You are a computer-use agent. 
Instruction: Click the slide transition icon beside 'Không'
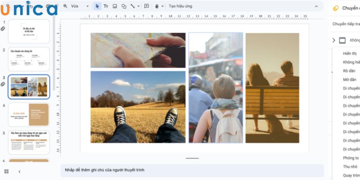342,40
